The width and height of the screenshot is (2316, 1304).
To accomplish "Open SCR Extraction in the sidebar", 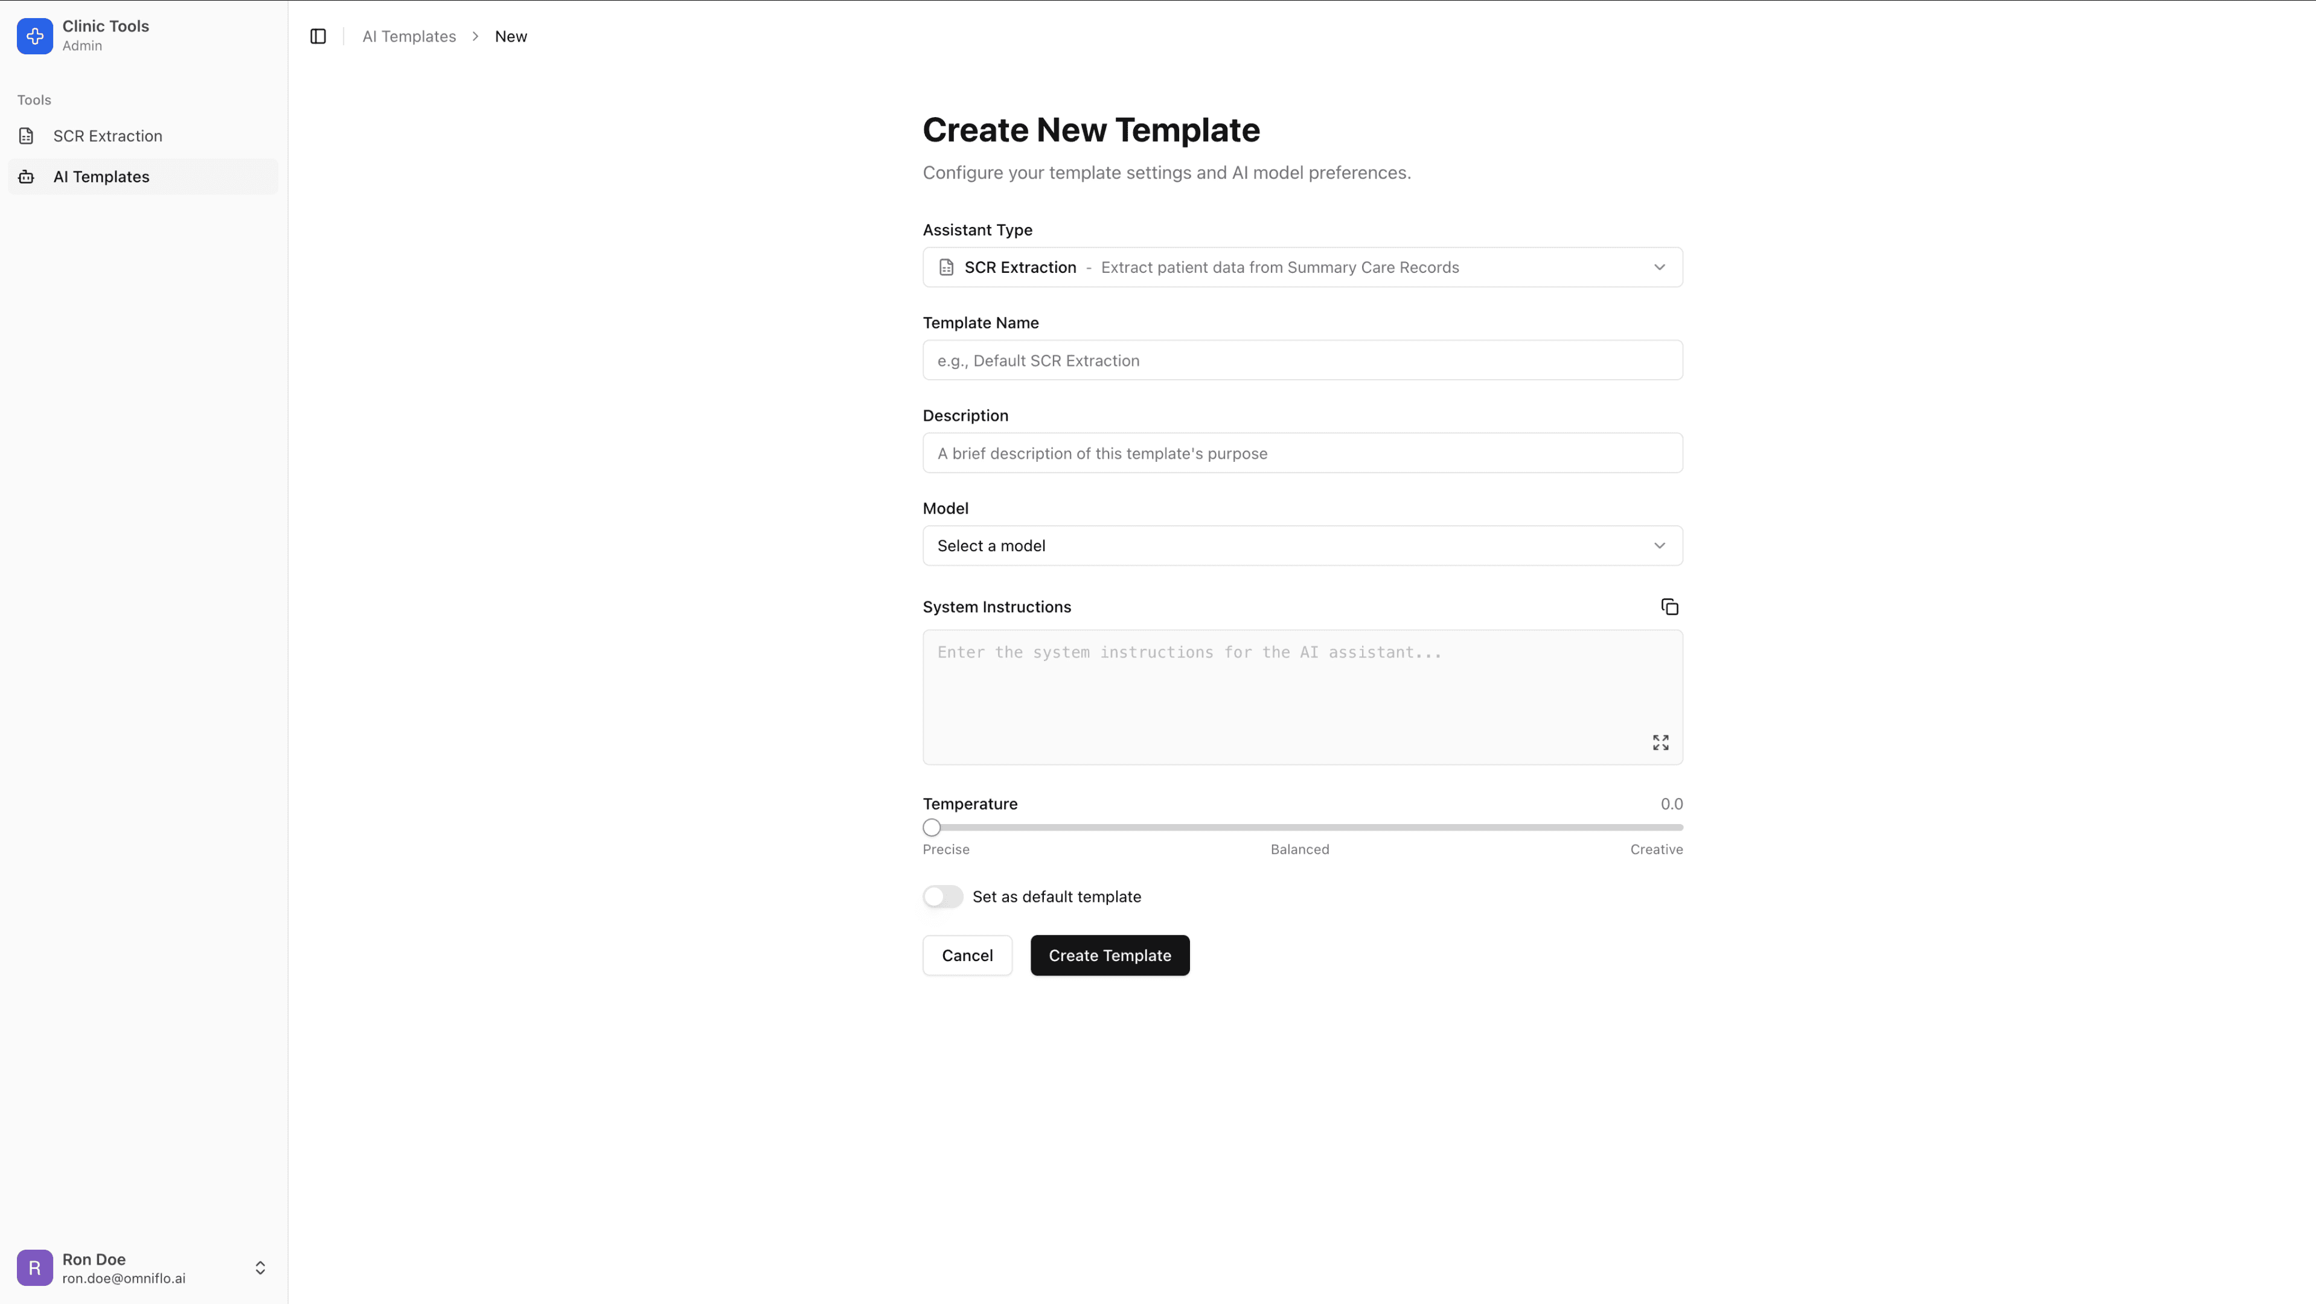I will click(108, 136).
